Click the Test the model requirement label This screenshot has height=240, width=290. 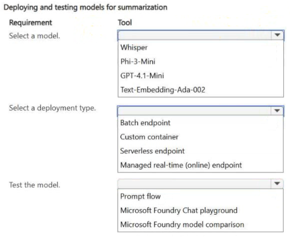[x=35, y=185]
